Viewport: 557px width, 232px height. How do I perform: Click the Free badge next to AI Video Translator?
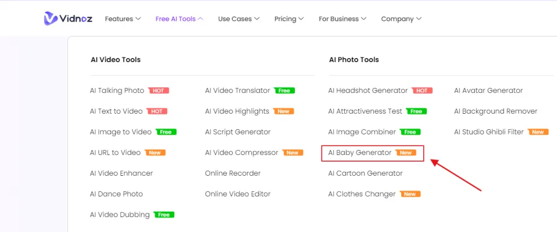coord(284,90)
